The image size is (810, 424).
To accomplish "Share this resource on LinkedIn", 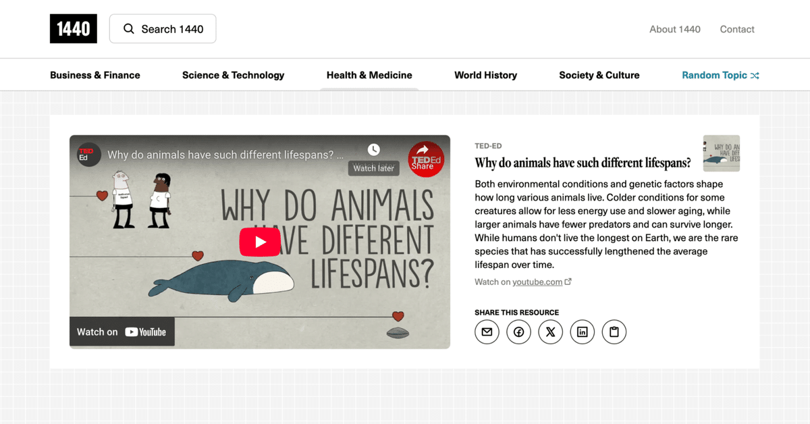I will coord(583,332).
